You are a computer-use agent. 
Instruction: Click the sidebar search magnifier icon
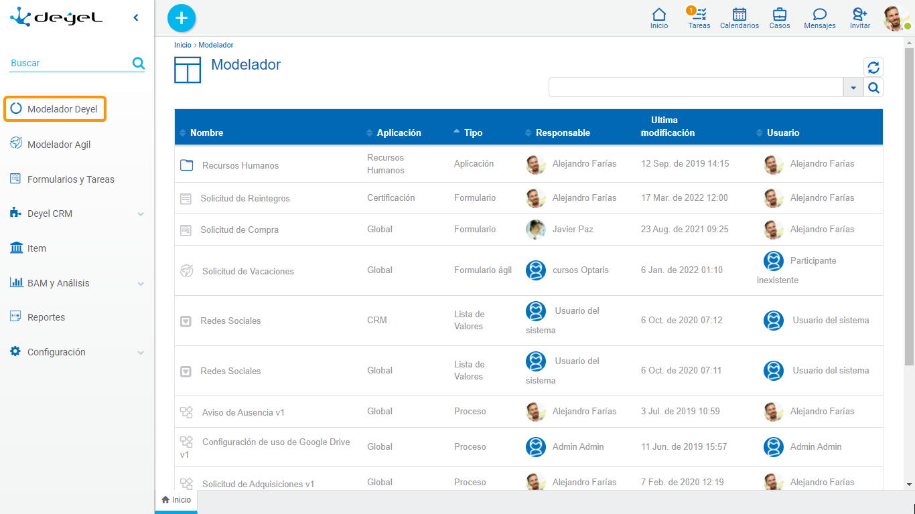click(x=138, y=63)
